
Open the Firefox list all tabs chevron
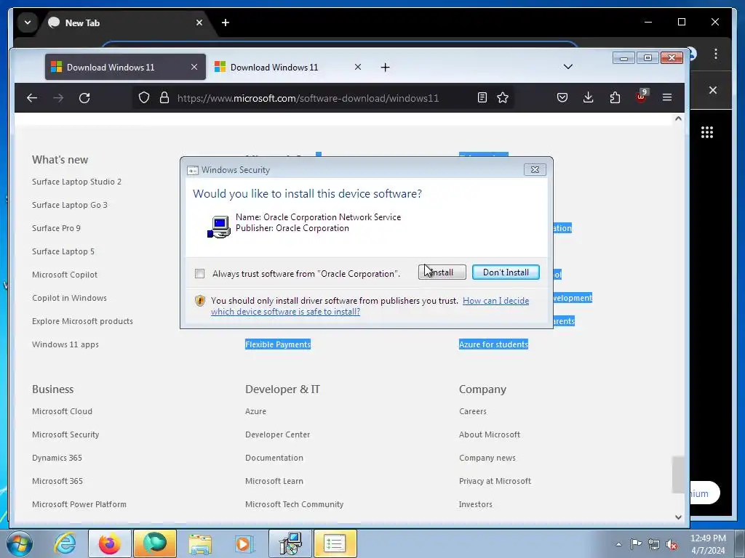click(x=568, y=67)
